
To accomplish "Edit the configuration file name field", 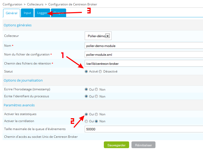I will 144,55.
